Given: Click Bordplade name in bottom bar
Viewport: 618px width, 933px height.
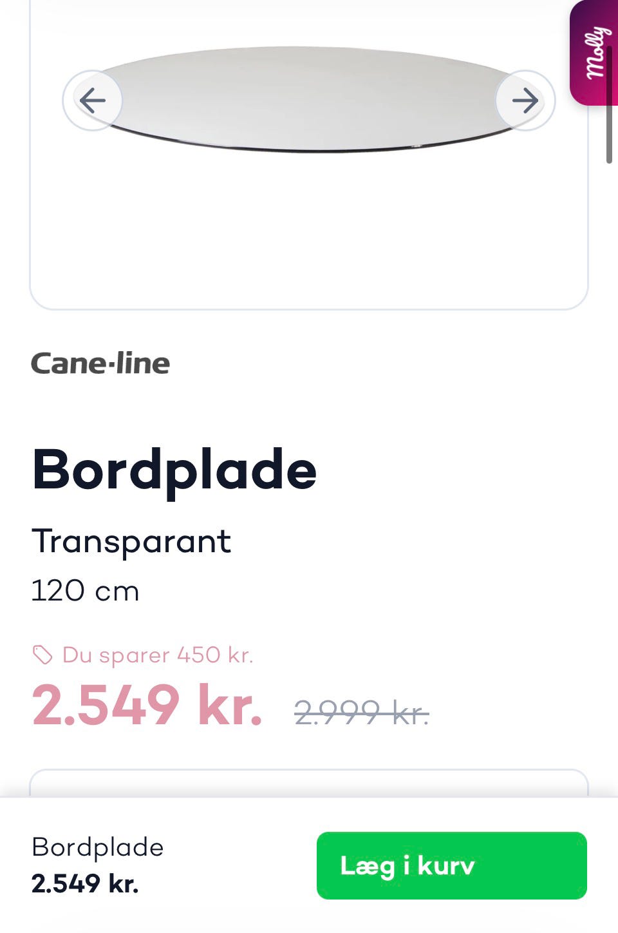Looking at the screenshot, I should [x=98, y=847].
